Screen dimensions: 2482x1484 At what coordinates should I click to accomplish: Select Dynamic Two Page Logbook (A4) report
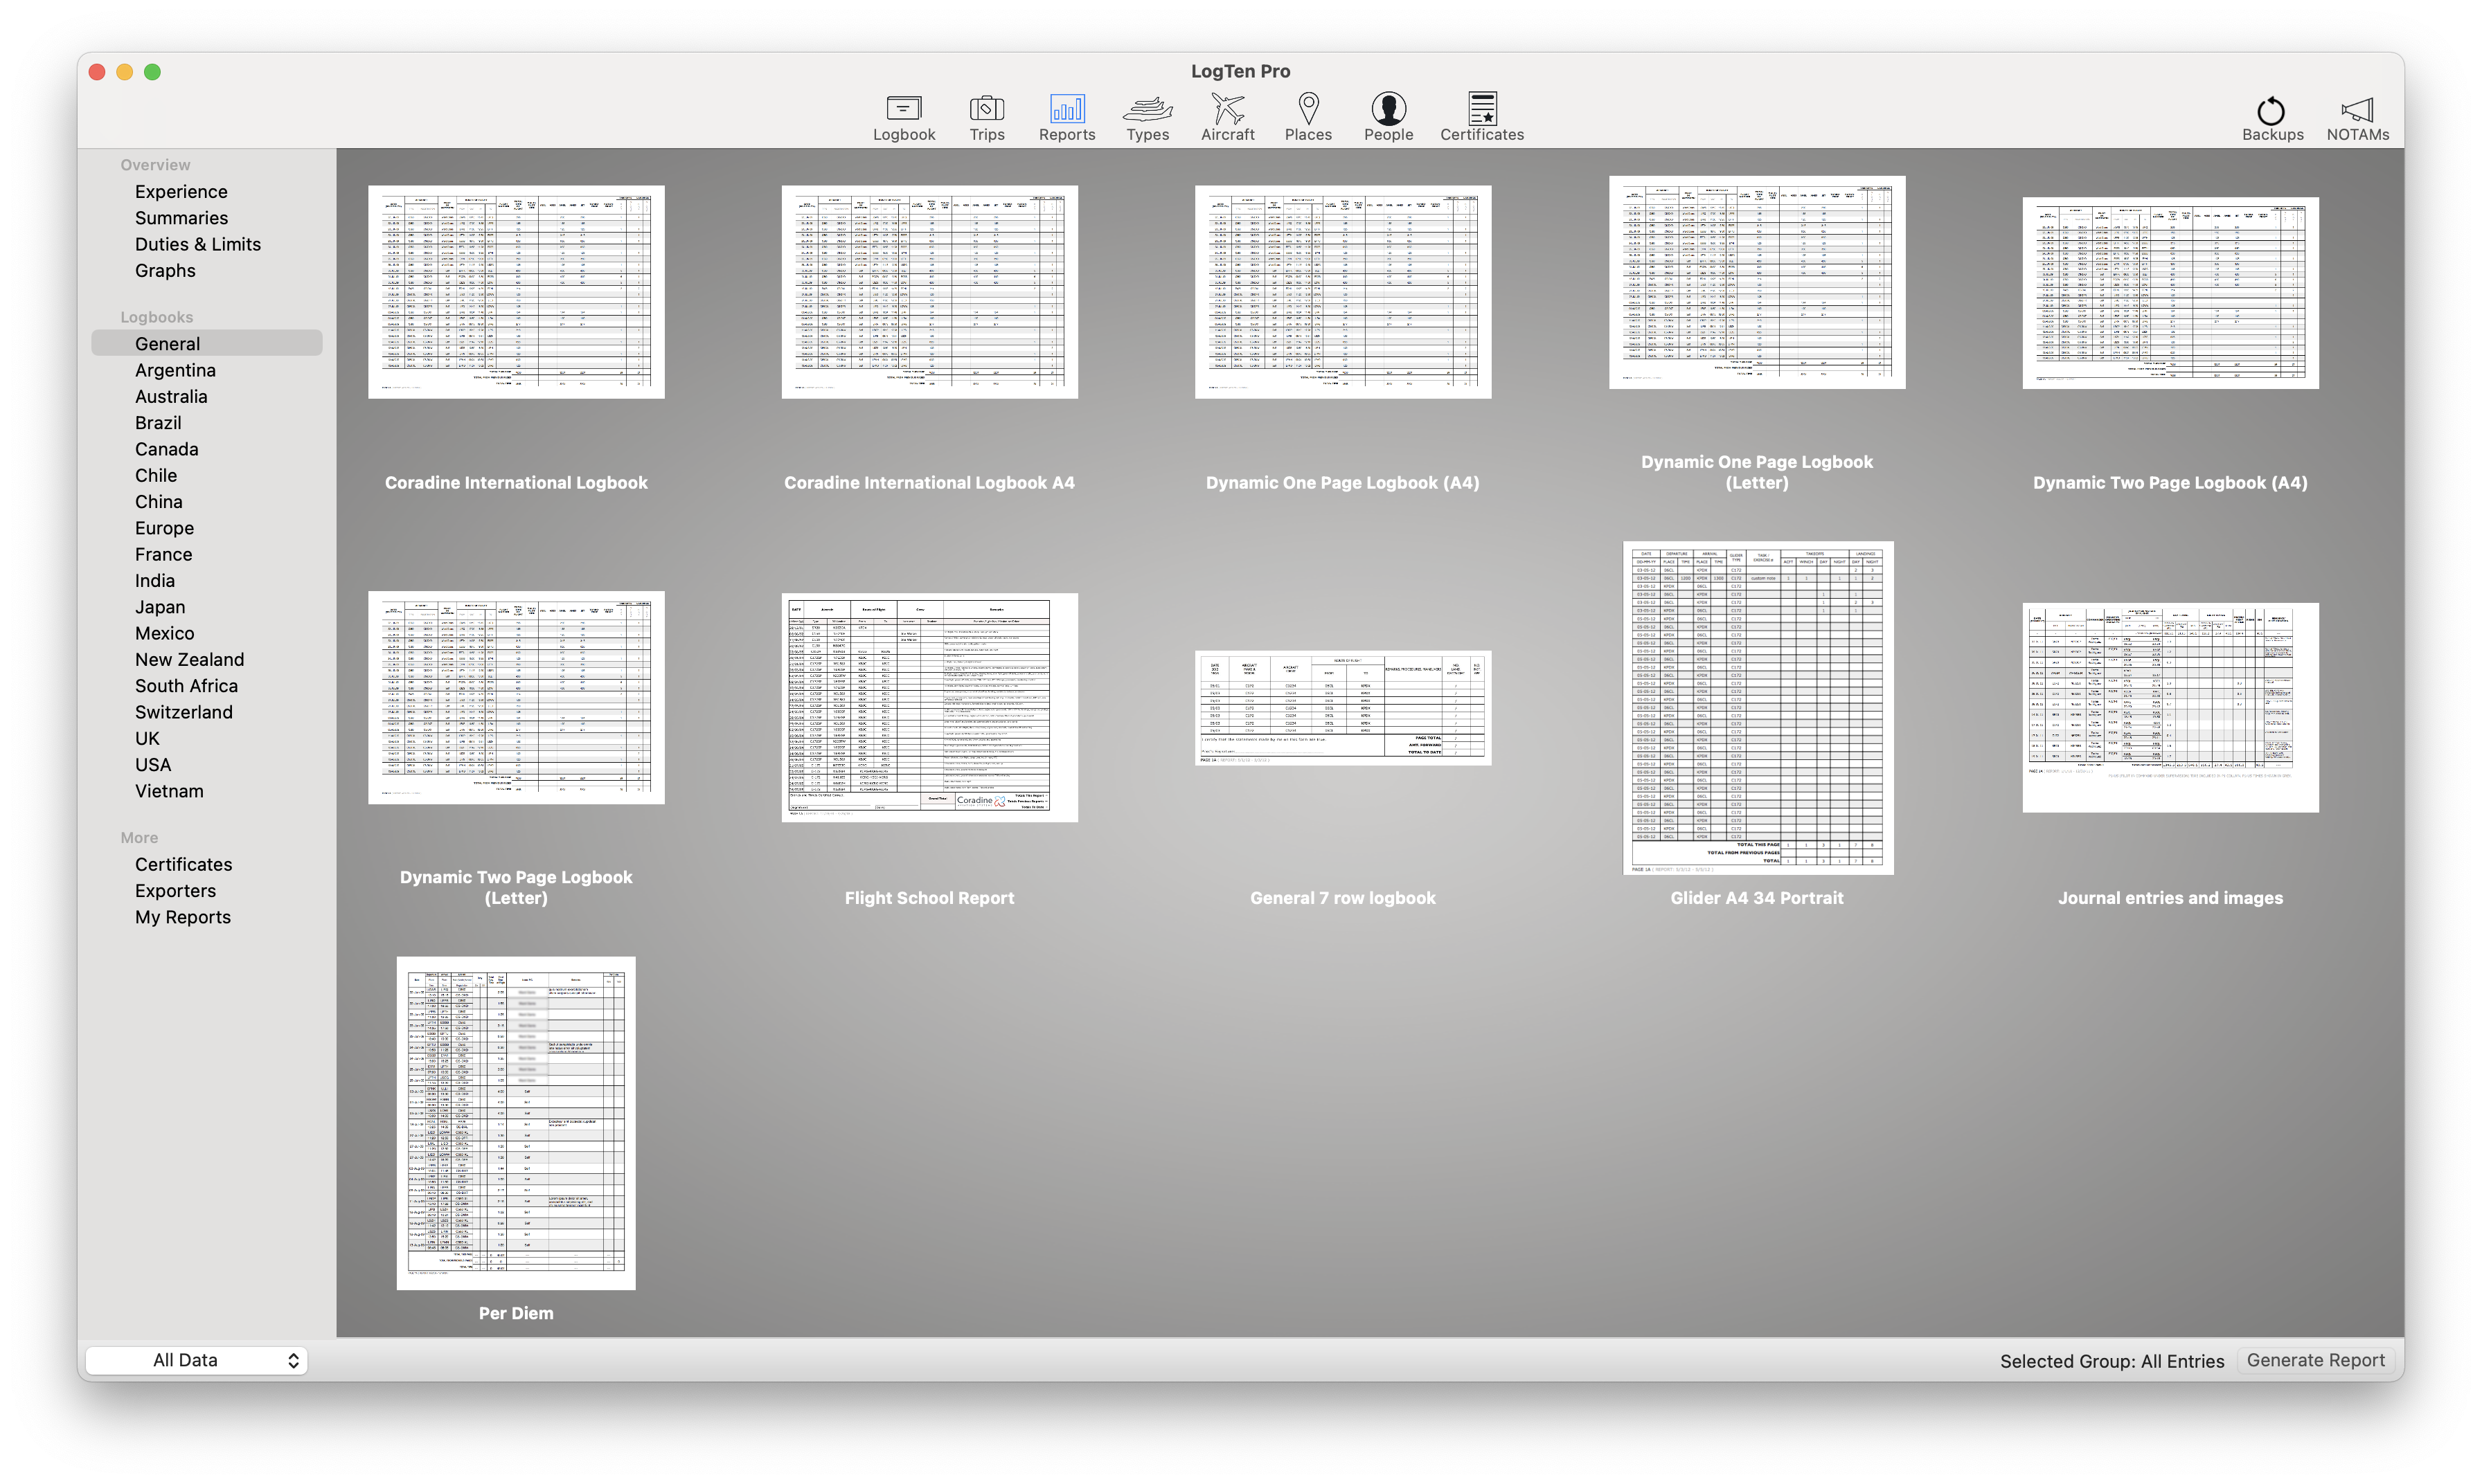tap(2170, 292)
